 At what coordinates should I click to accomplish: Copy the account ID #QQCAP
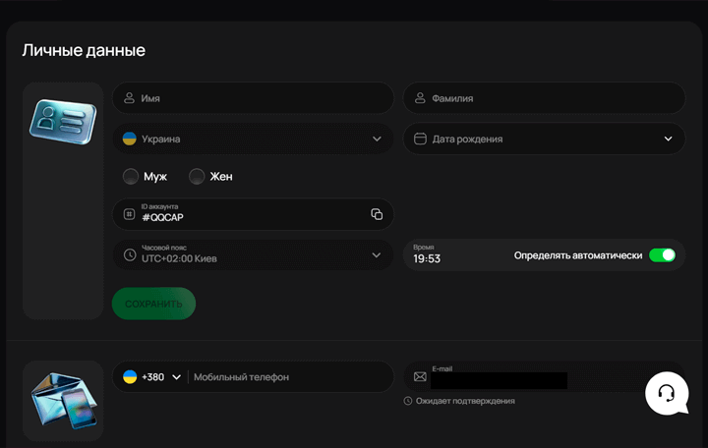tap(377, 214)
